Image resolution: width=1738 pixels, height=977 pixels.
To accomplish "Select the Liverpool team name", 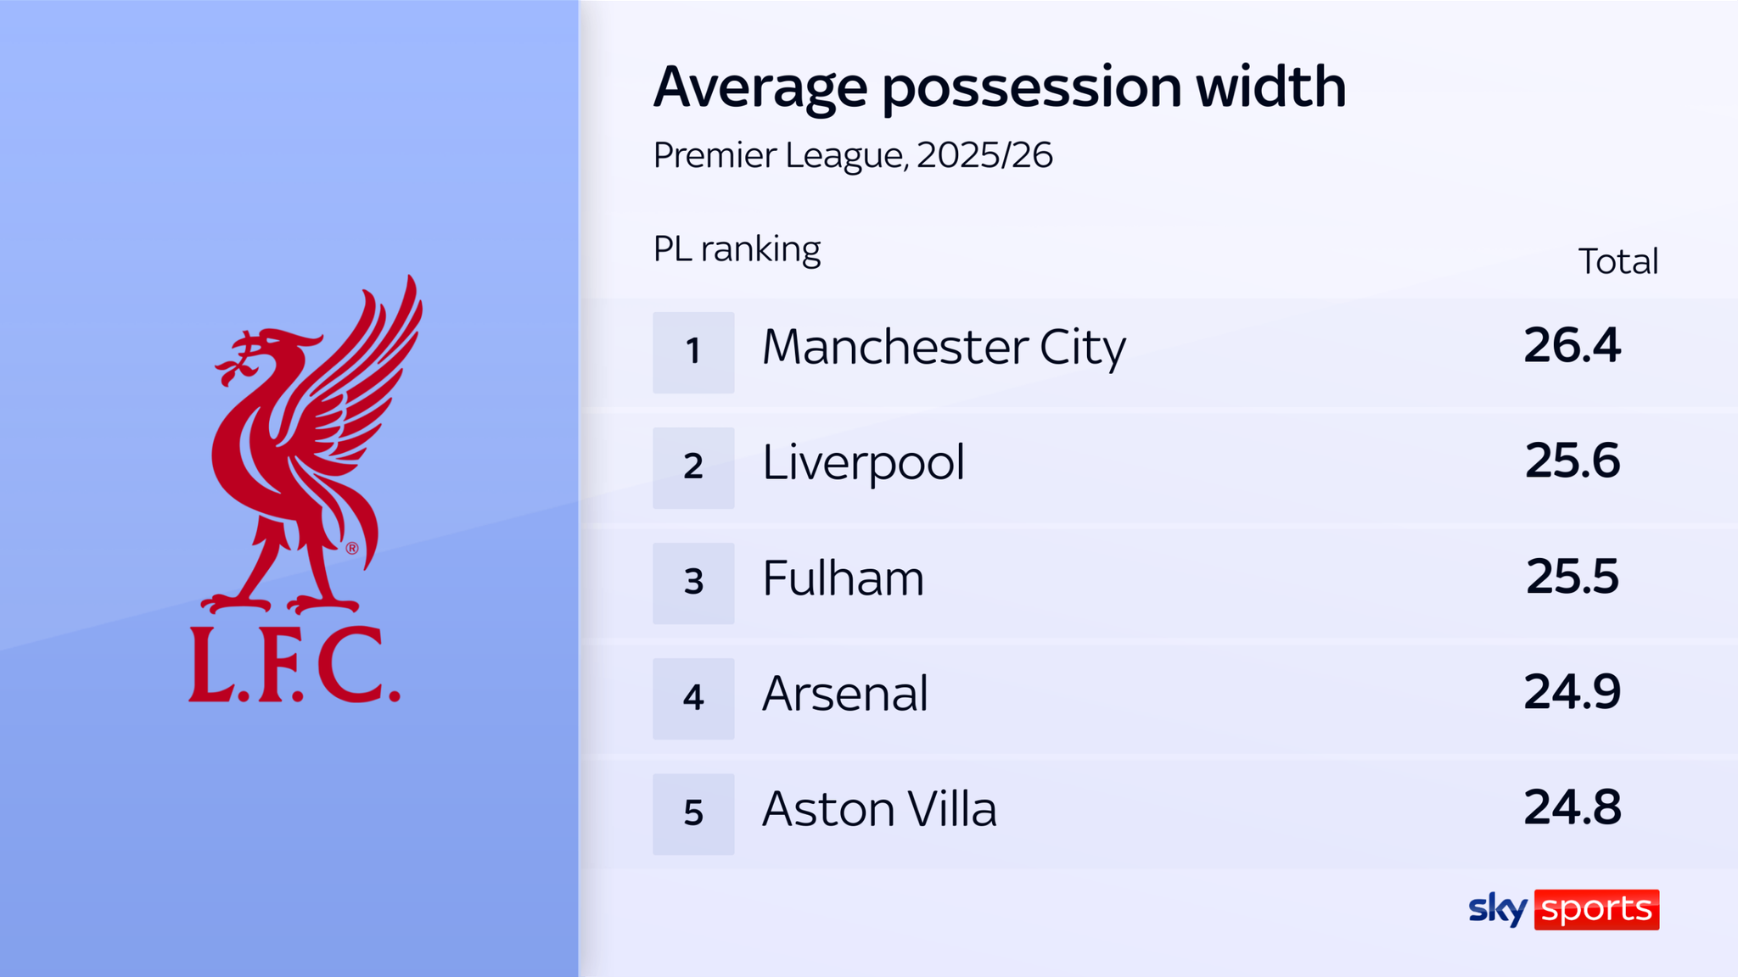I will coord(863,463).
